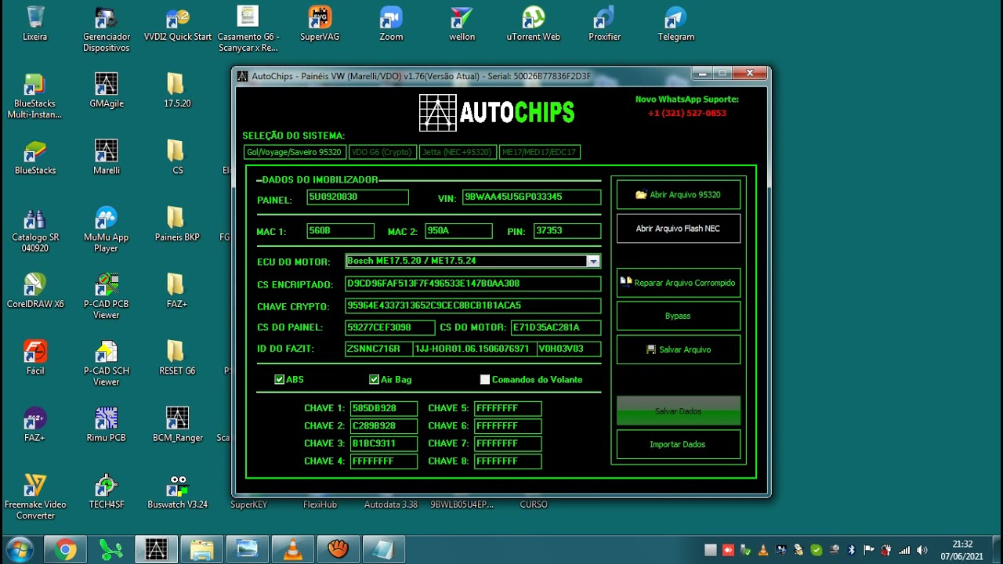Image resolution: width=1003 pixels, height=564 pixels.
Task: Click the VIN input field
Action: click(x=531, y=197)
